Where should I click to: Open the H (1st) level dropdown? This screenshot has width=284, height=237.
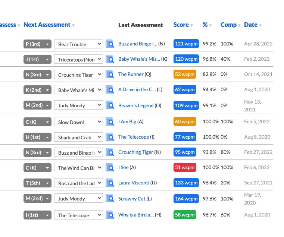point(37,137)
